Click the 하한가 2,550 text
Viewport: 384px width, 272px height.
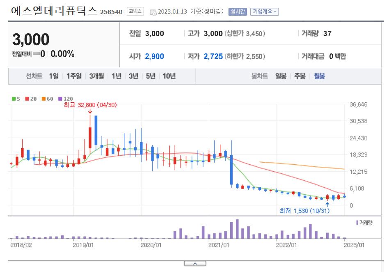245,56
